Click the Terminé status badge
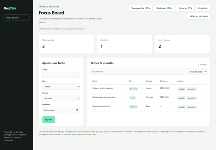This screenshot has width=216, height=150. [133, 106]
